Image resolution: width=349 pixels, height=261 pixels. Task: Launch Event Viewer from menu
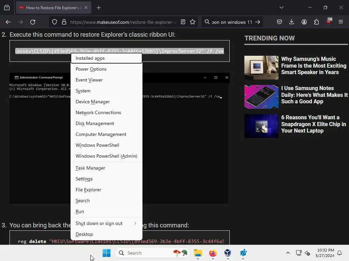(106, 80)
